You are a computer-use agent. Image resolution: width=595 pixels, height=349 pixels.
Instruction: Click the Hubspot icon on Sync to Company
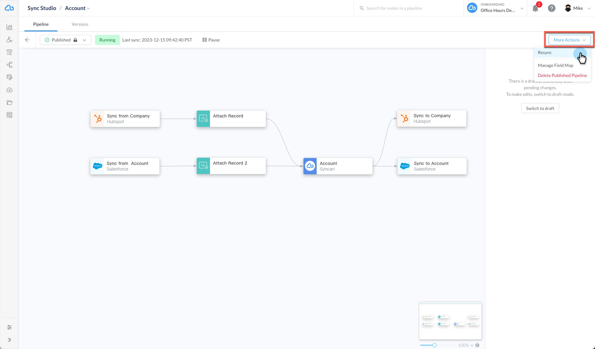click(404, 118)
